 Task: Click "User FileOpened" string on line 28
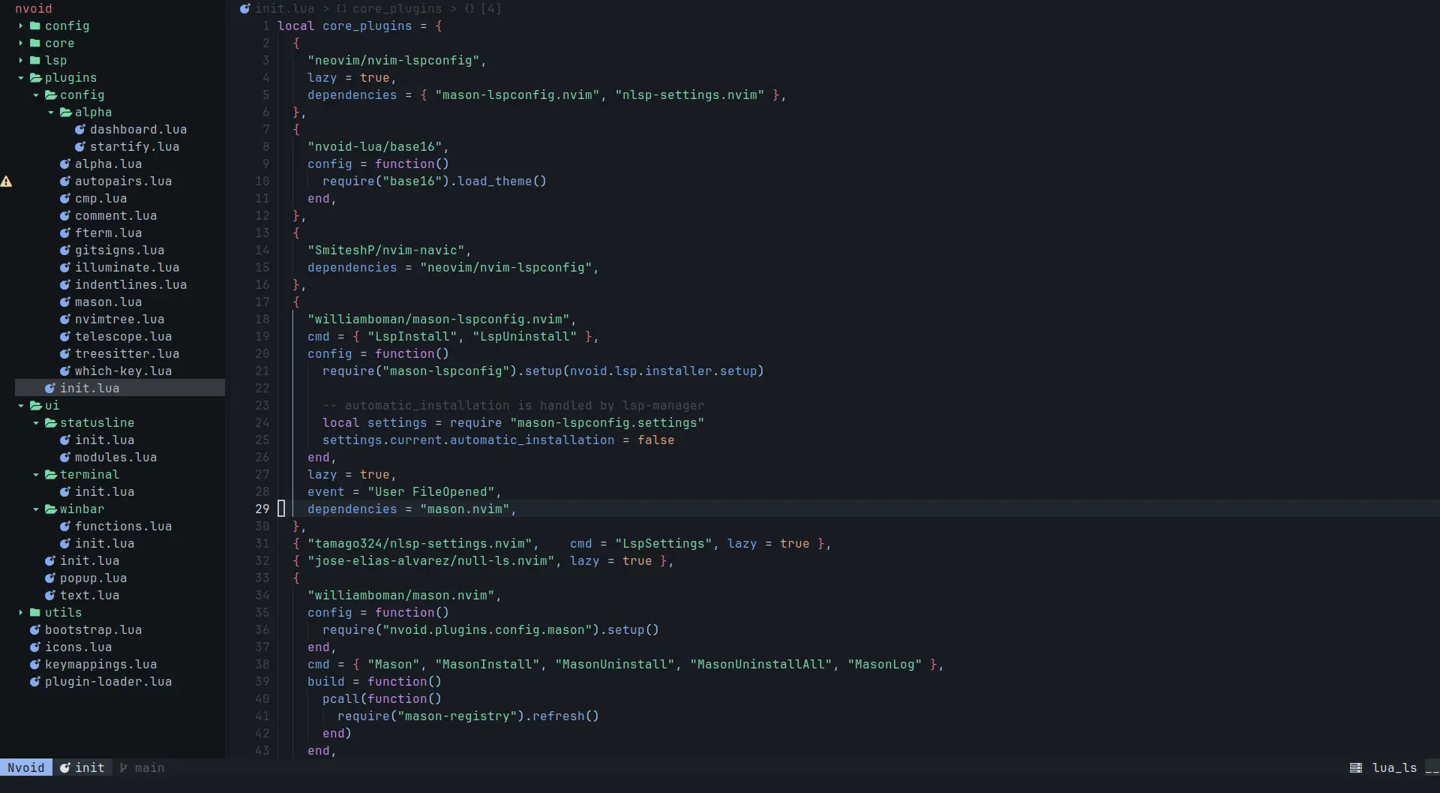tap(430, 492)
